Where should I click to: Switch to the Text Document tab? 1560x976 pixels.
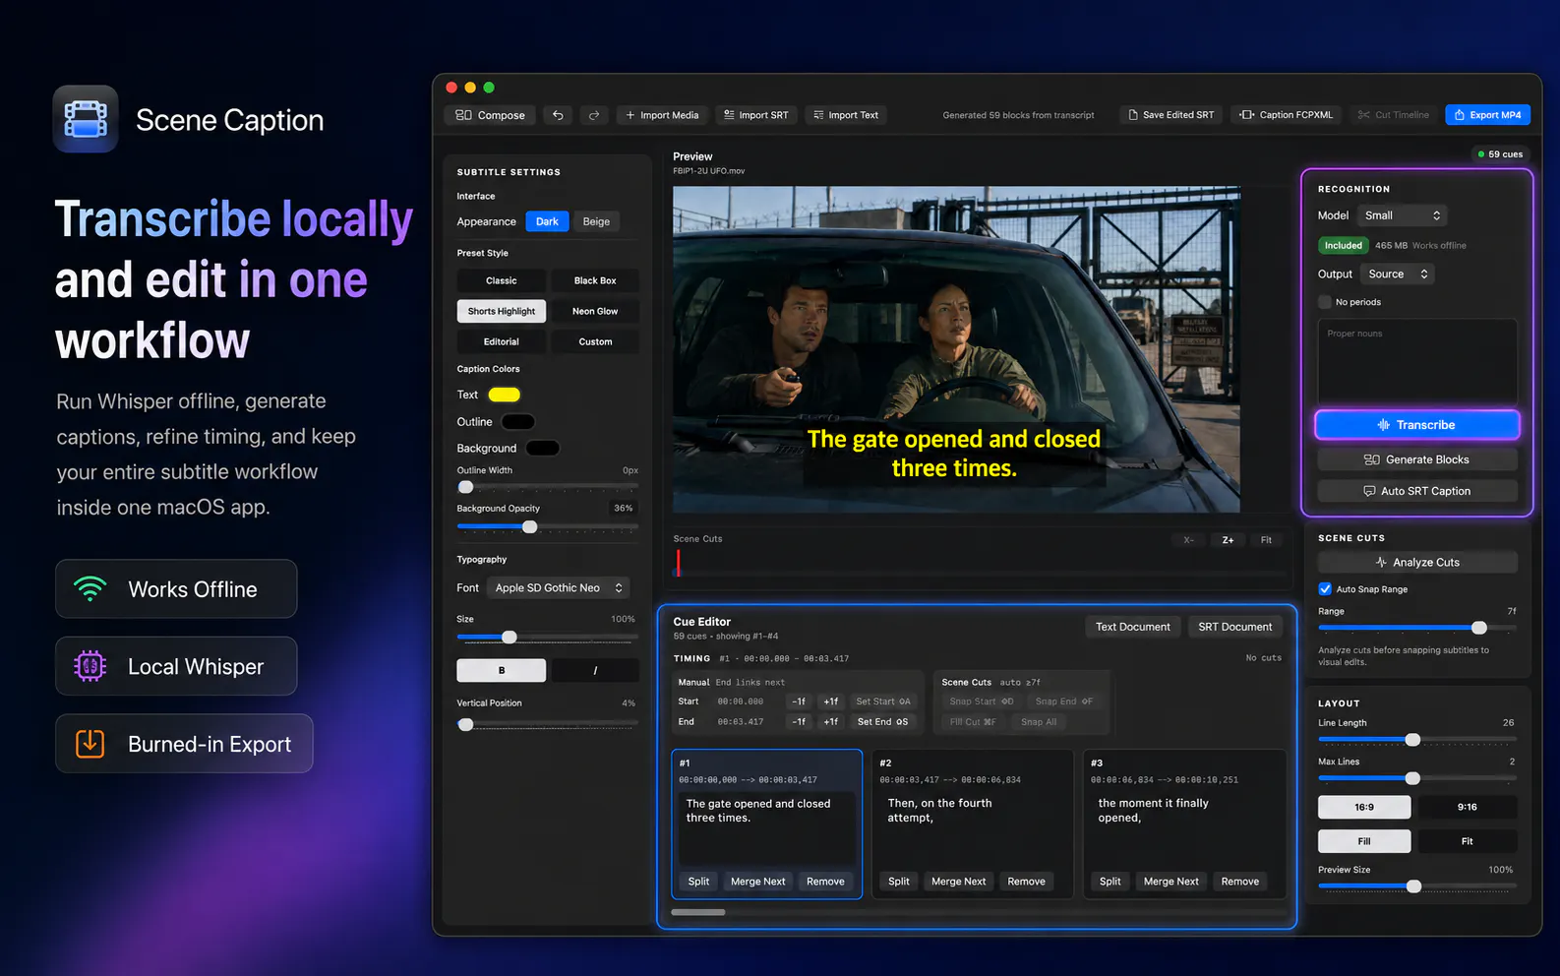[1133, 627]
